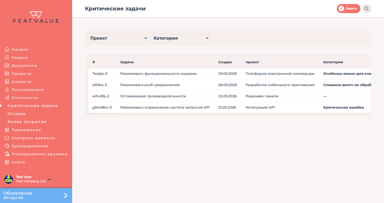
Task: Click task ID whxdfp-2
Action: 101,96
